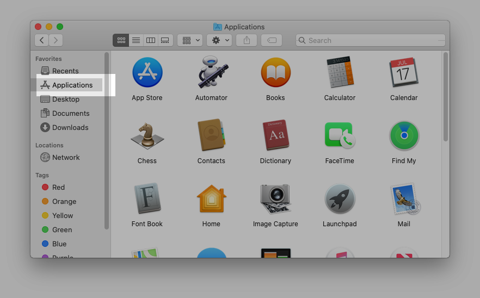Click the yellow minimize window button
The image size is (480, 298).
tap(49, 27)
